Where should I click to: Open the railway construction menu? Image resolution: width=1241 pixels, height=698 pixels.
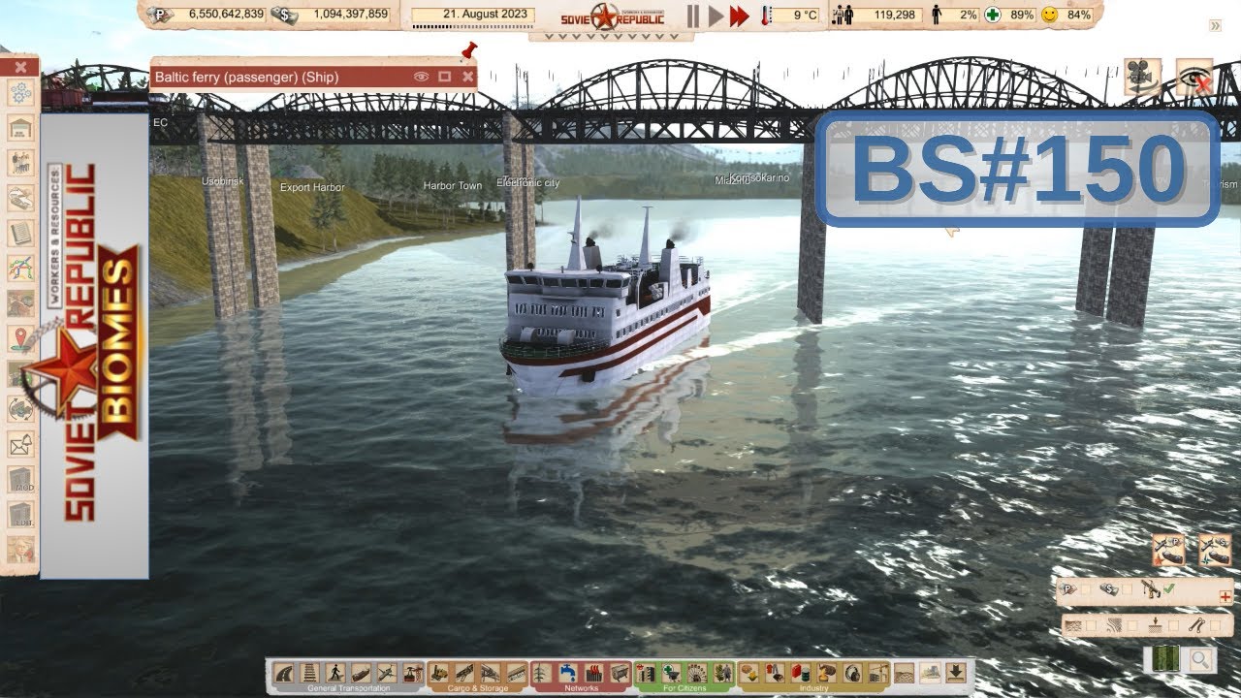click(x=309, y=673)
